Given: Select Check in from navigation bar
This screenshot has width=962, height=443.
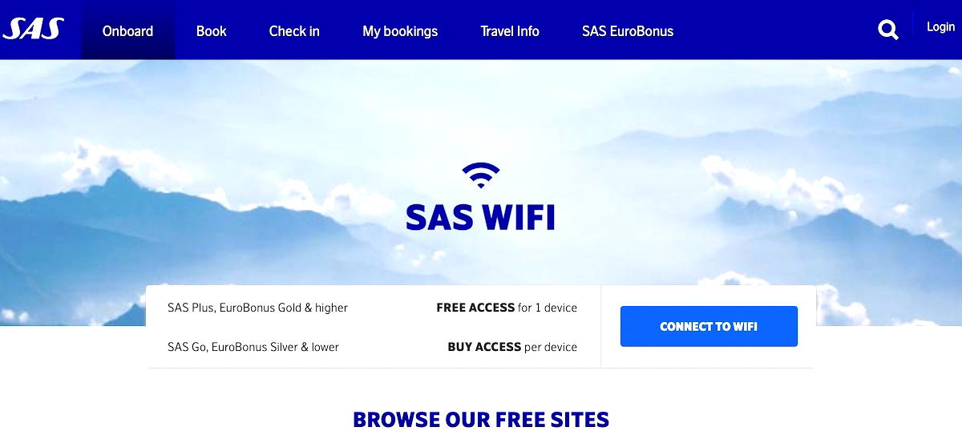Looking at the screenshot, I should (x=294, y=31).
